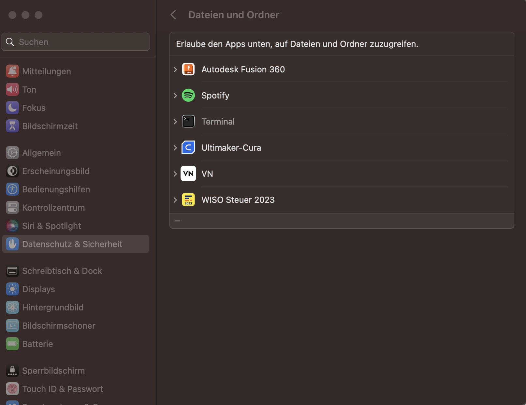Select the Autodesk Fusion 360 label
526x405 pixels.
243,69
